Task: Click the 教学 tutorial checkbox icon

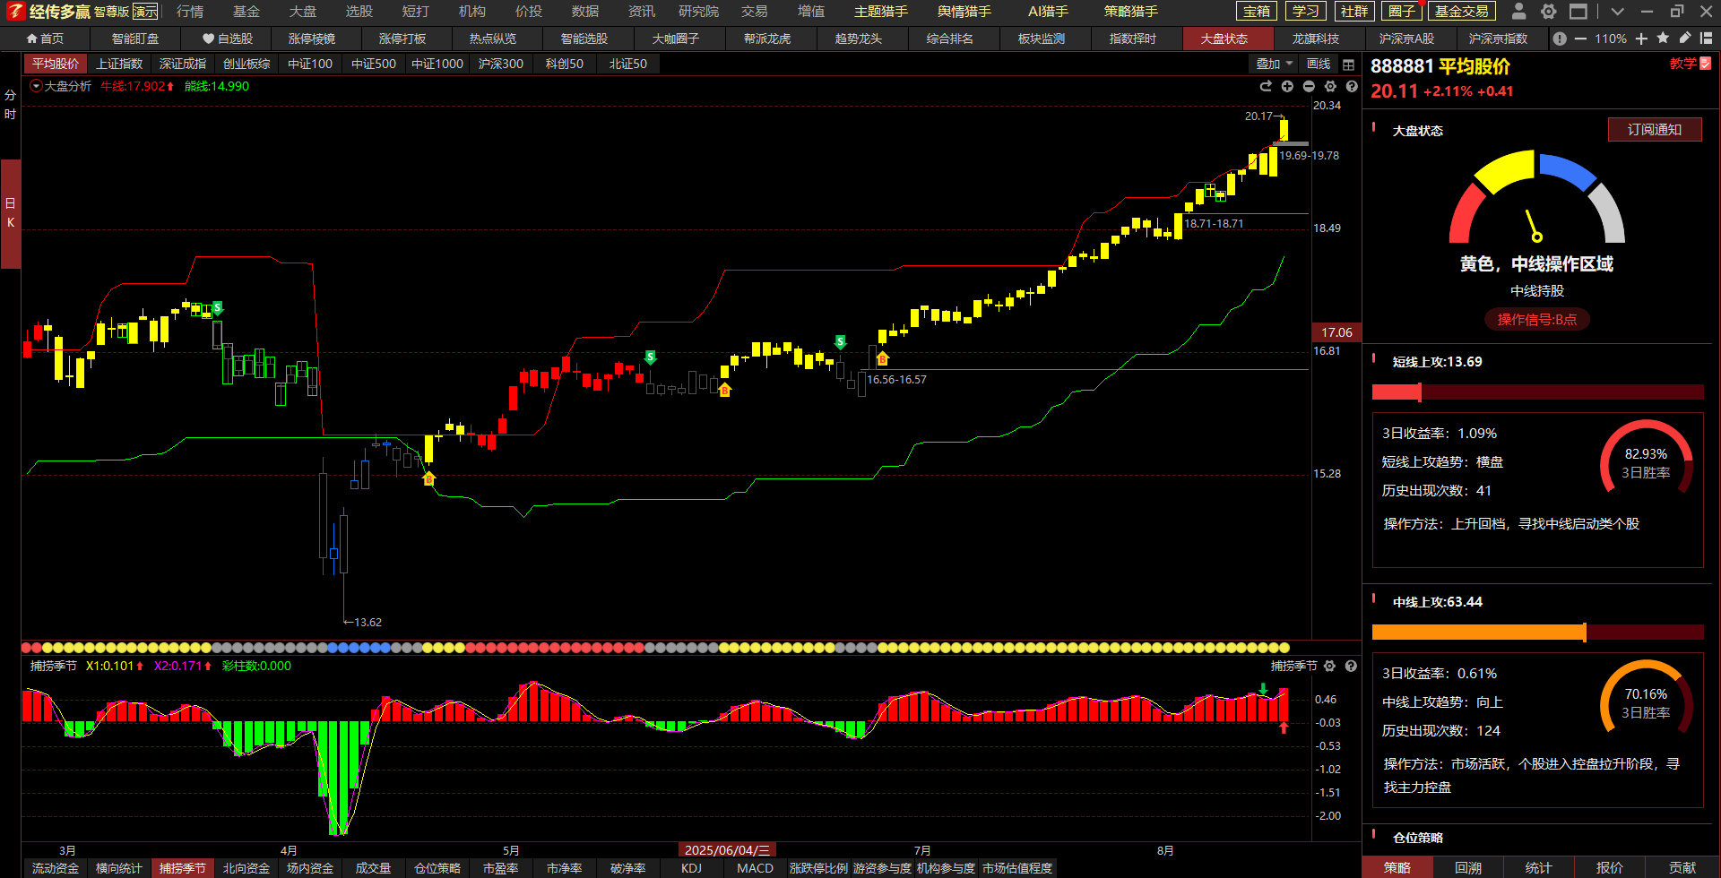Action: point(1705,64)
